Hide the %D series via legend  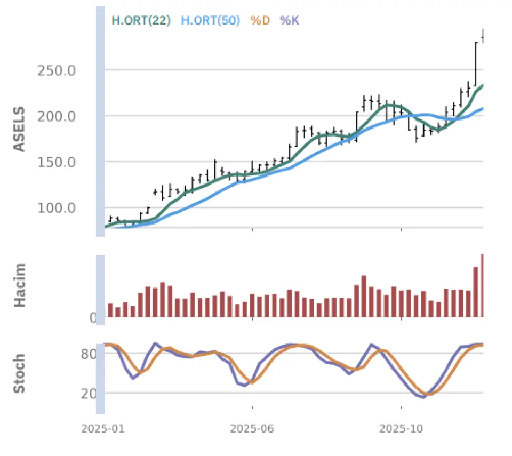(x=260, y=20)
